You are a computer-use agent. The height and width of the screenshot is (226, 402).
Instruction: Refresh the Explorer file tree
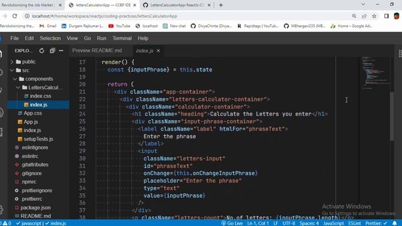[x=41, y=51]
